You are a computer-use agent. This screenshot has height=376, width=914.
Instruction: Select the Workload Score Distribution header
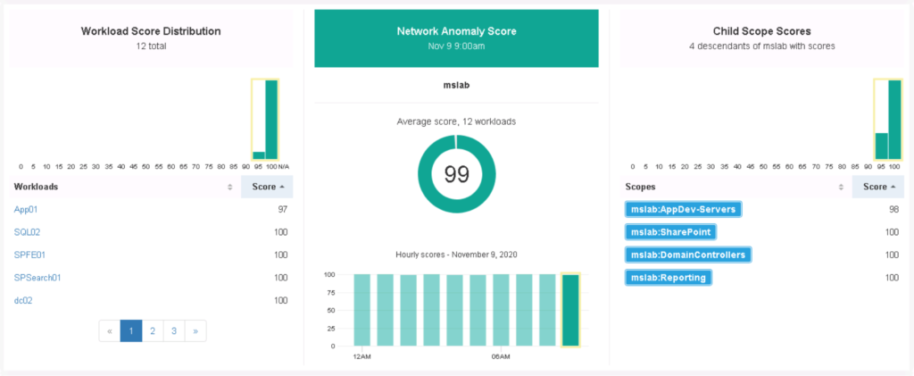click(151, 38)
